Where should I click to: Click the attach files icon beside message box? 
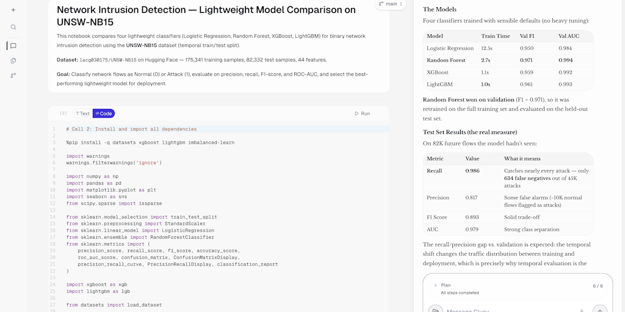tap(436, 310)
